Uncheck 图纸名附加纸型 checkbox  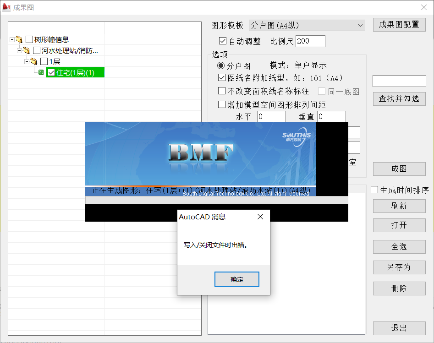(222, 77)
